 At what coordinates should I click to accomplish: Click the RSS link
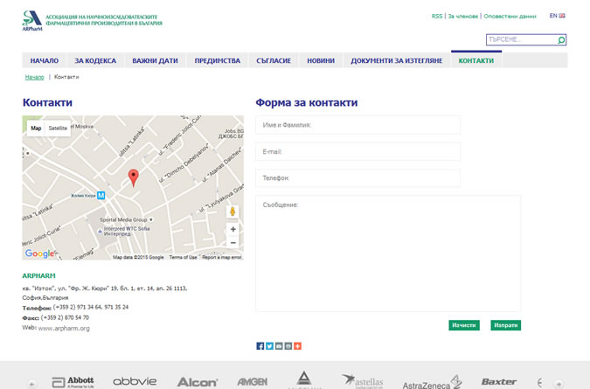[437, 17]
